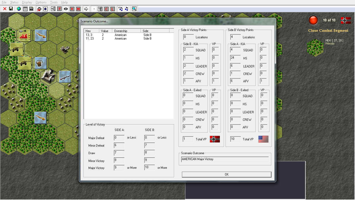Toggle the red M toolbar button
Viewport: 355px width, 200px height.
(78, 9)
